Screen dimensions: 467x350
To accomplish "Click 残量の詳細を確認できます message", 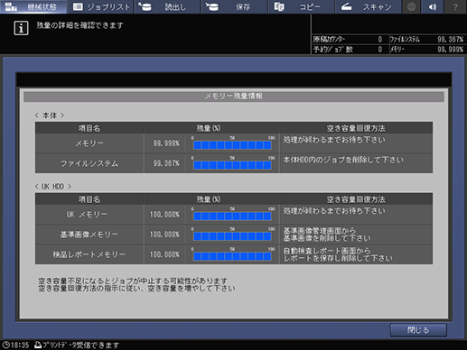I will pos(79,25).
